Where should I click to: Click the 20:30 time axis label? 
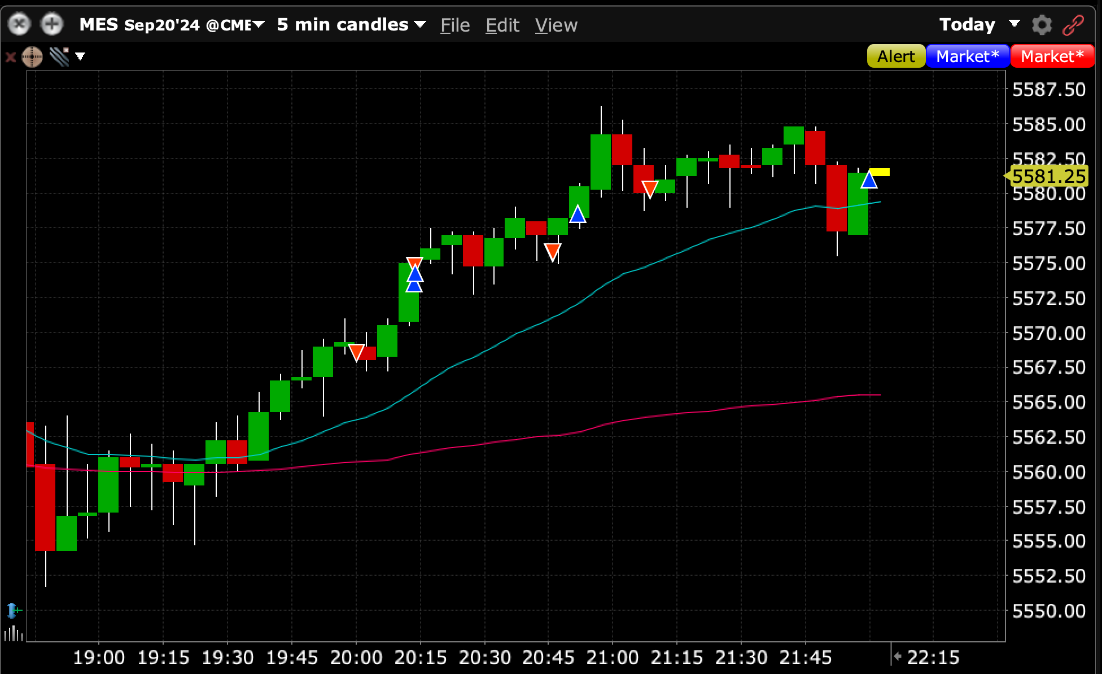485,657
